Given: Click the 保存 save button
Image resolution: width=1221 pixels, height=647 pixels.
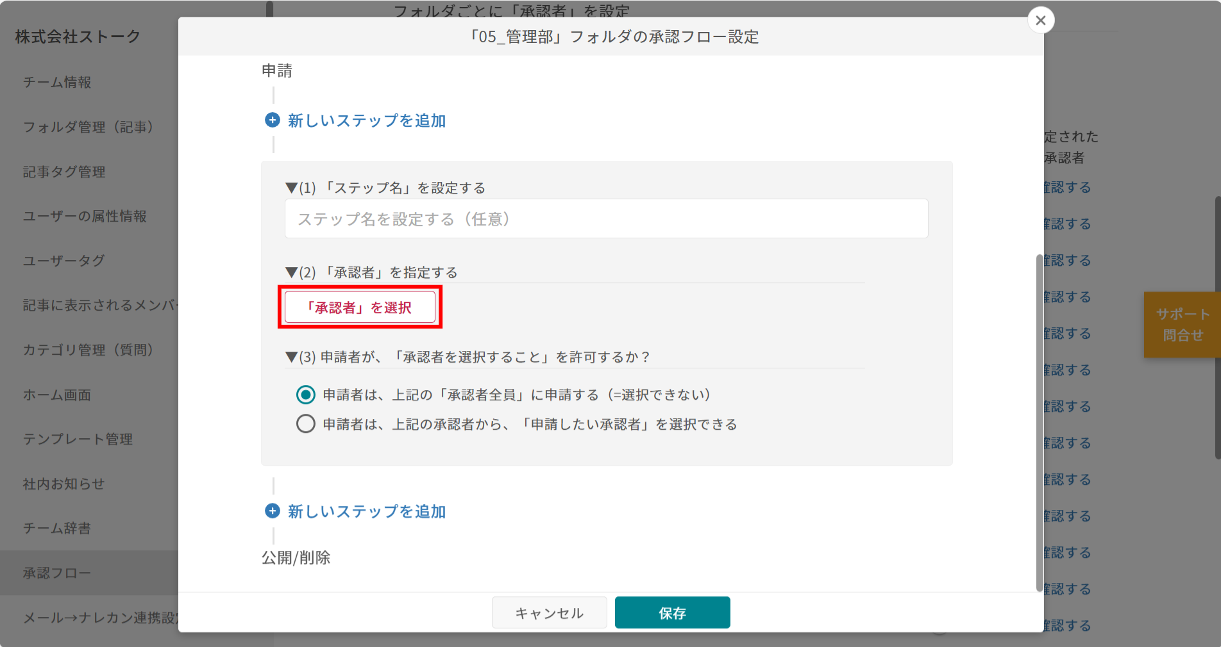Looking at the screenshot, I should (672, 613).
